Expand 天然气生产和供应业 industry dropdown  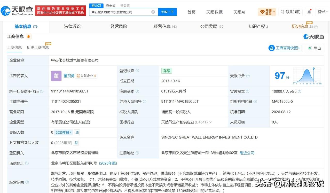(210, 122)
